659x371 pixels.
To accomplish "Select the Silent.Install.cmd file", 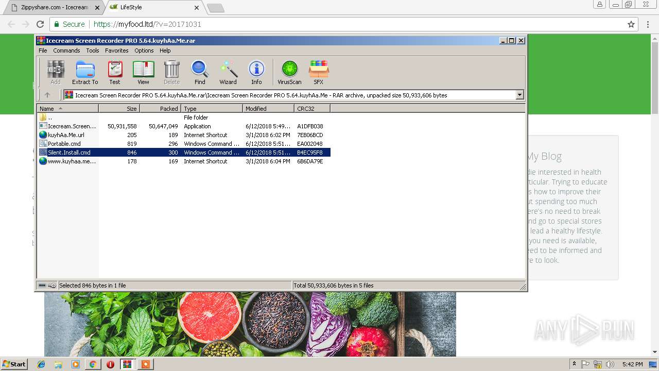I will click(65, 153).
